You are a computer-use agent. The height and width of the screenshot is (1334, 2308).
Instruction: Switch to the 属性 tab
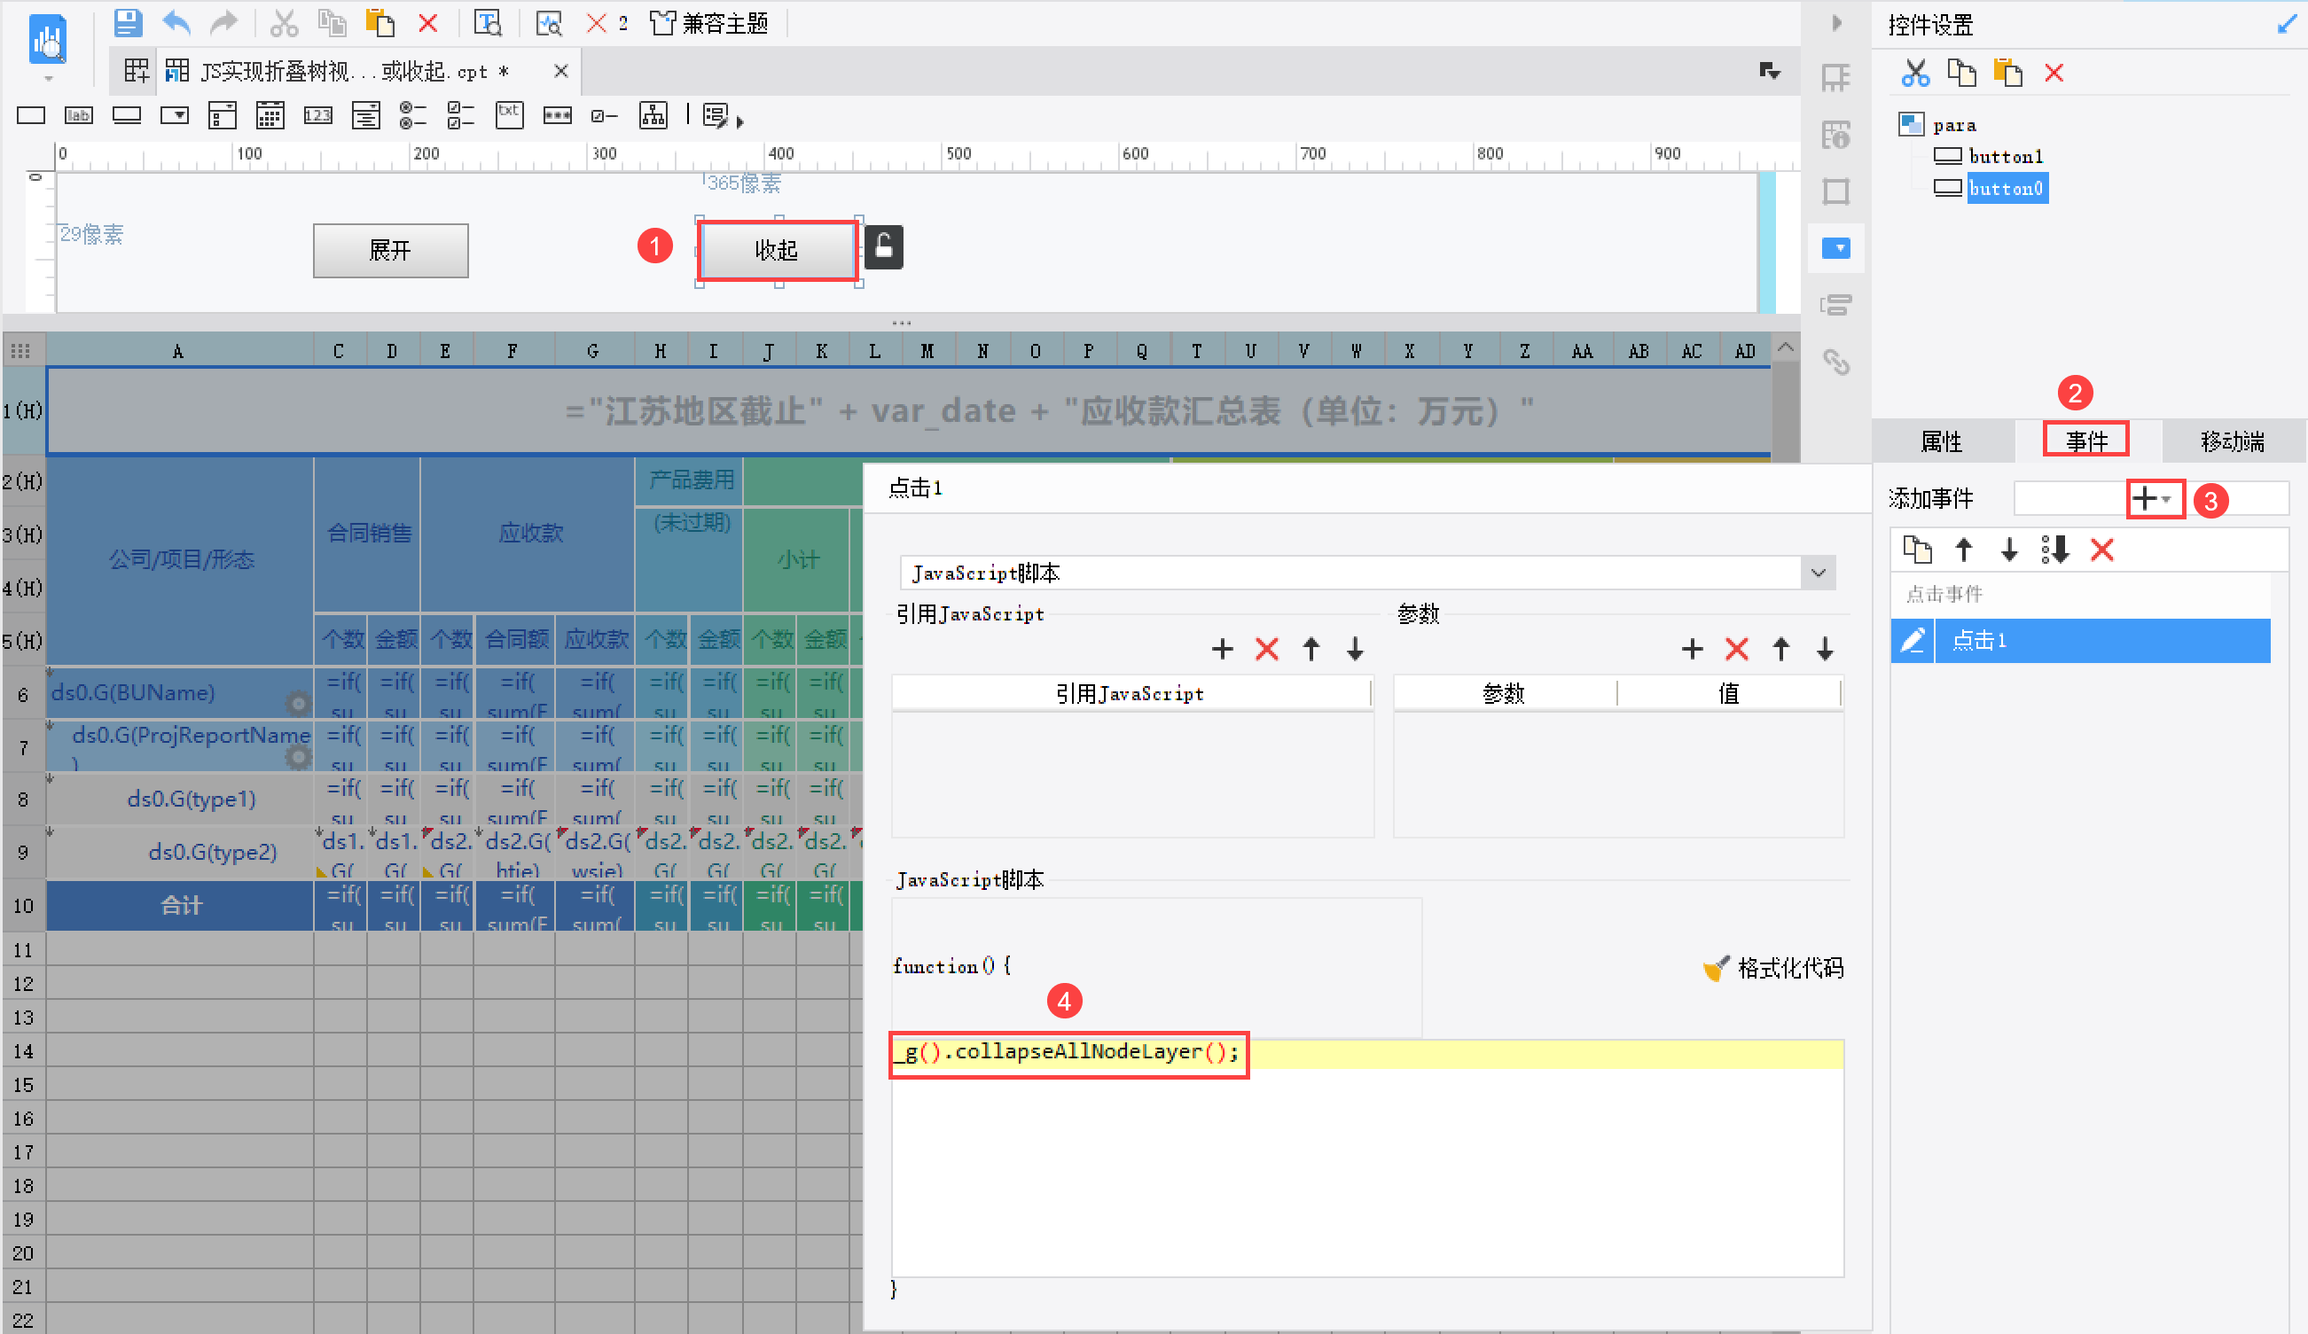pos(1941,442)
